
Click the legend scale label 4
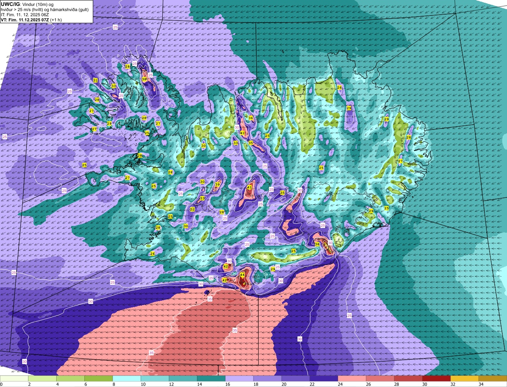coord(57,384)
